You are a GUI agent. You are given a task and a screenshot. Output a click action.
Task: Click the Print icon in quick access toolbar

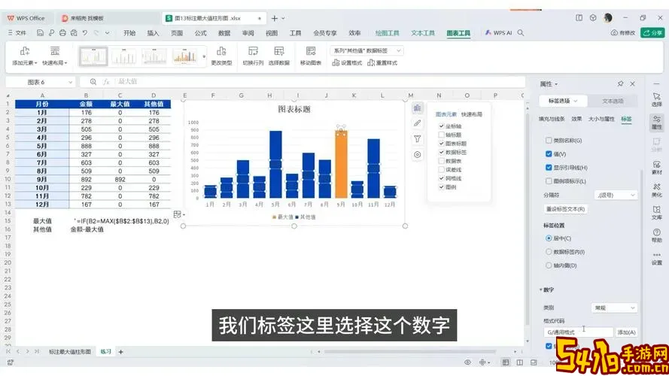coord(62,33)
